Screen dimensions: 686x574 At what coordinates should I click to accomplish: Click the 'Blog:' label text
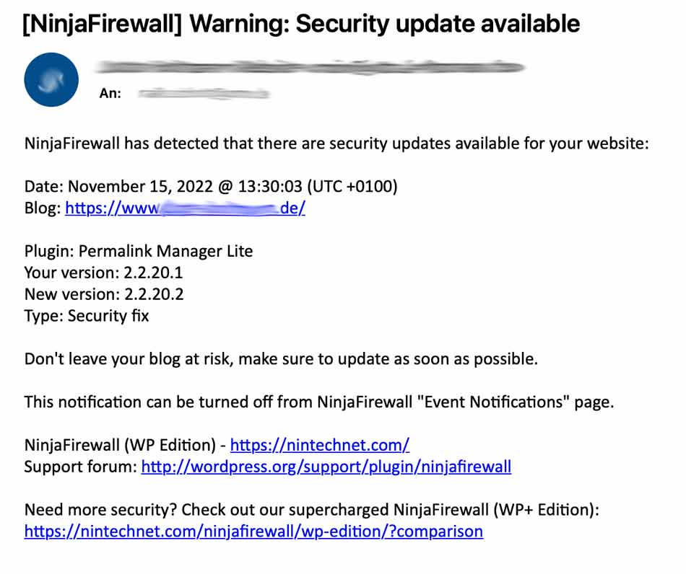[43, 208]
